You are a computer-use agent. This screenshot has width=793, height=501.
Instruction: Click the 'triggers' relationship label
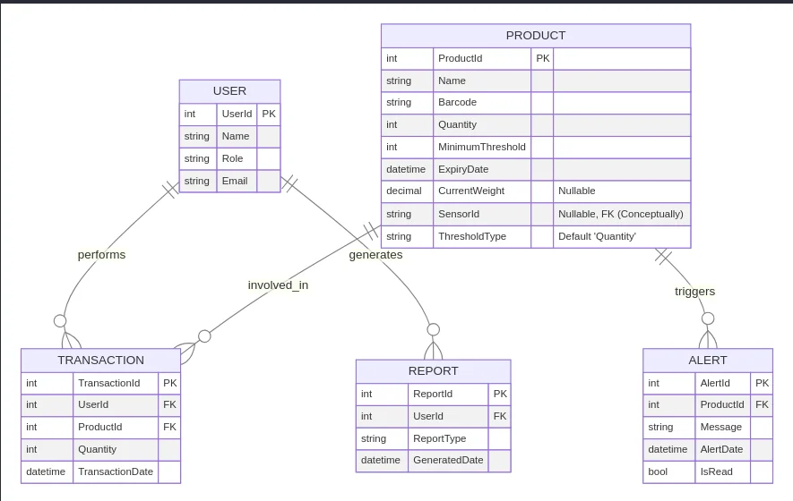click(x=695, y=292)
